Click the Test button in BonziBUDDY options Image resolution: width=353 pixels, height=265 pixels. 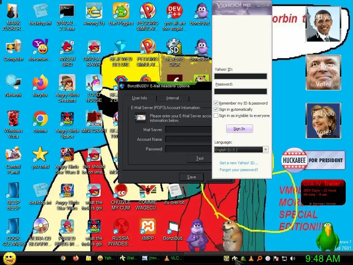[x=200, y=158]
